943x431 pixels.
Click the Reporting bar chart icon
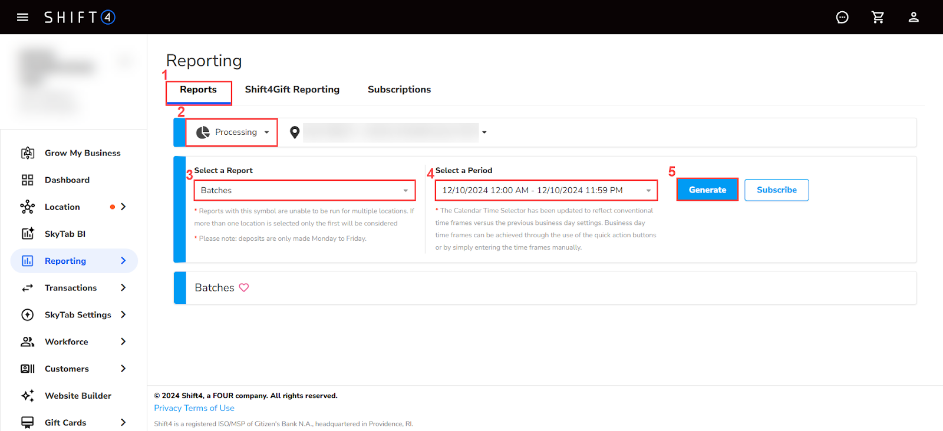pos(28,261)
